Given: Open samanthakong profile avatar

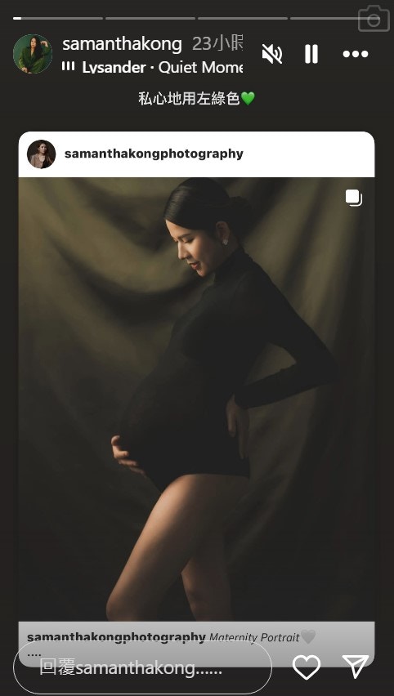Looking at the screenshot, I should click(33, 54).
